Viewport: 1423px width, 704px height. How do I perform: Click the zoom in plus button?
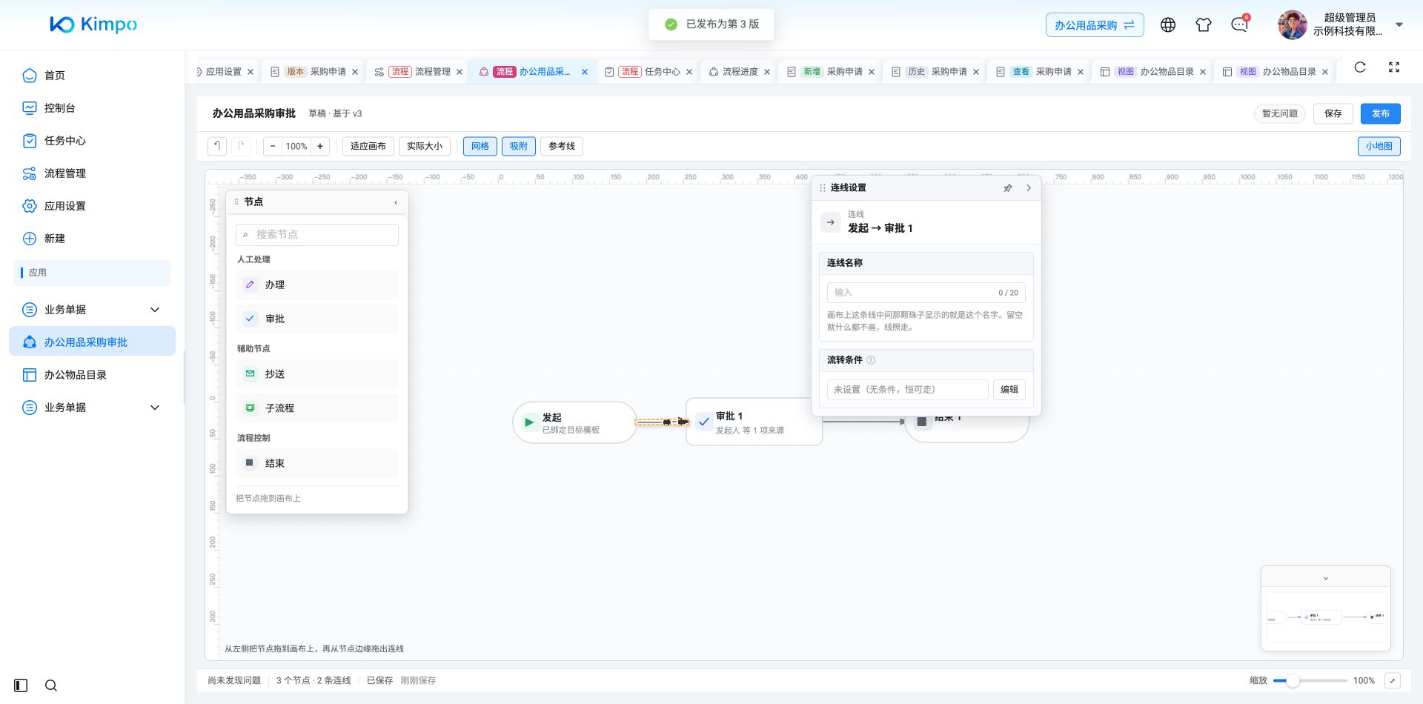320,146
